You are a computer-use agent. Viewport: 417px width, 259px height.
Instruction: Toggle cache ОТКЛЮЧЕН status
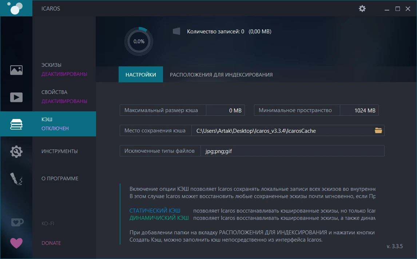coord(55,128)
